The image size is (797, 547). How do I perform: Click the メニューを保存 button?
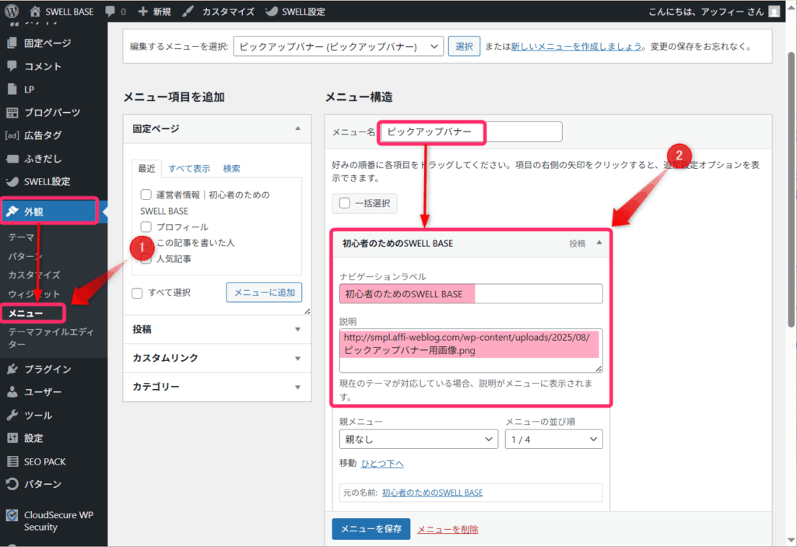click(x=370, y=528)
